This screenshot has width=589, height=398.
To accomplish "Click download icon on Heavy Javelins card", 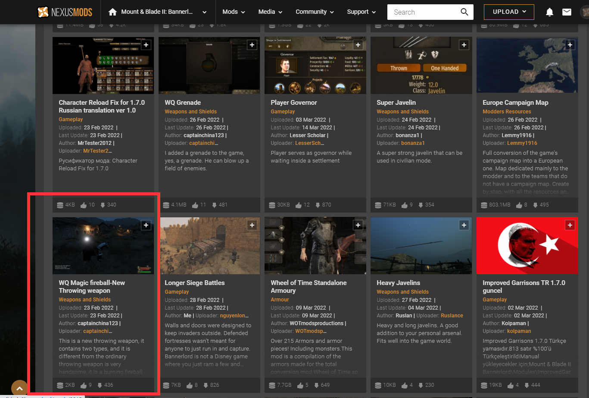I will tap(421, 385).
